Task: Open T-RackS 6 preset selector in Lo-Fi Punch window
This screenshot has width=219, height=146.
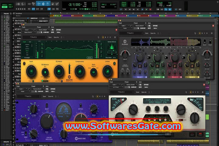Action: pos(122,92)
